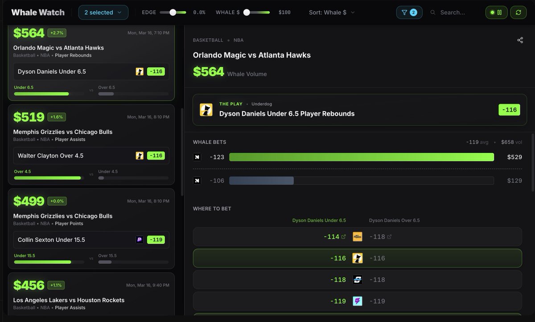Click the black sportsbook logo in -118 row
This screenshot has width=535, height=322.
(358, 280)
